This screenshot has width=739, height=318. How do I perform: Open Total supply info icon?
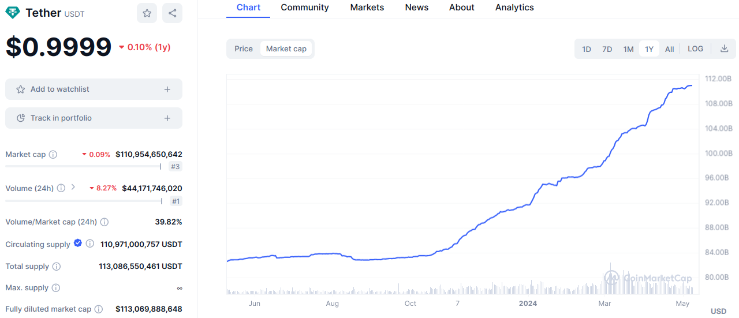pos(56,267)
